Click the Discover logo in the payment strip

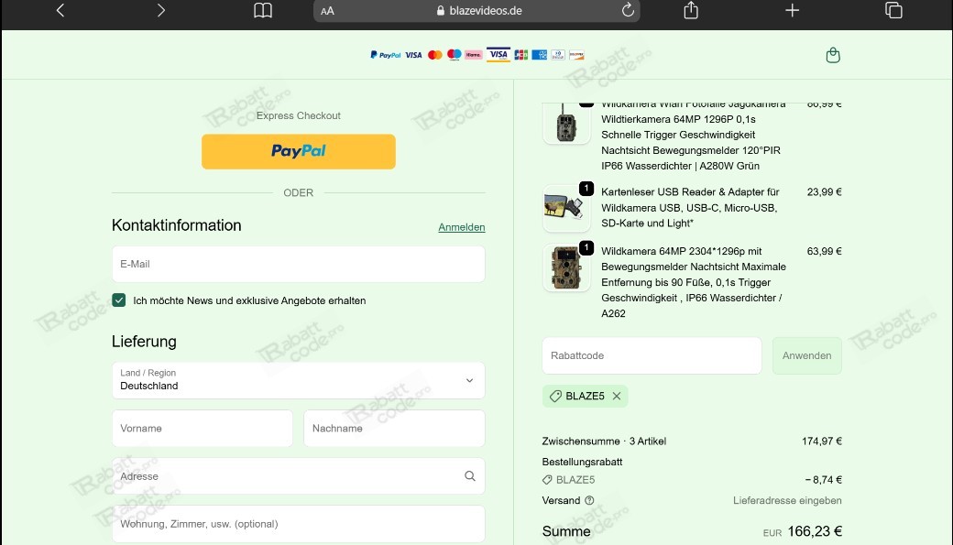[x=576, y=55]
